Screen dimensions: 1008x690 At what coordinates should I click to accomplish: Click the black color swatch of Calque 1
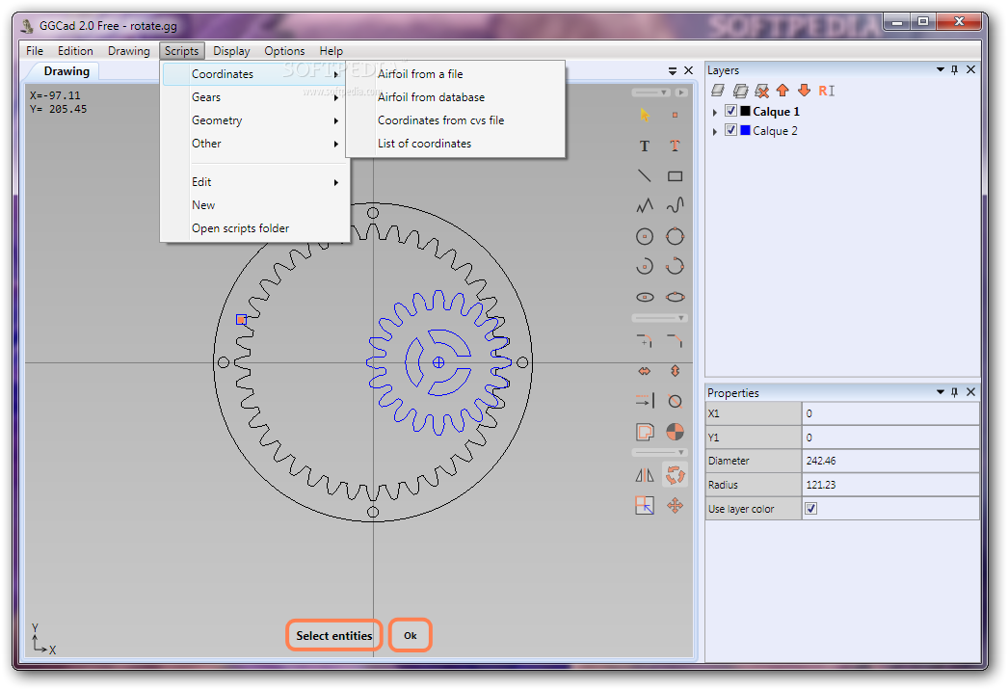click(x=745, y=111)
